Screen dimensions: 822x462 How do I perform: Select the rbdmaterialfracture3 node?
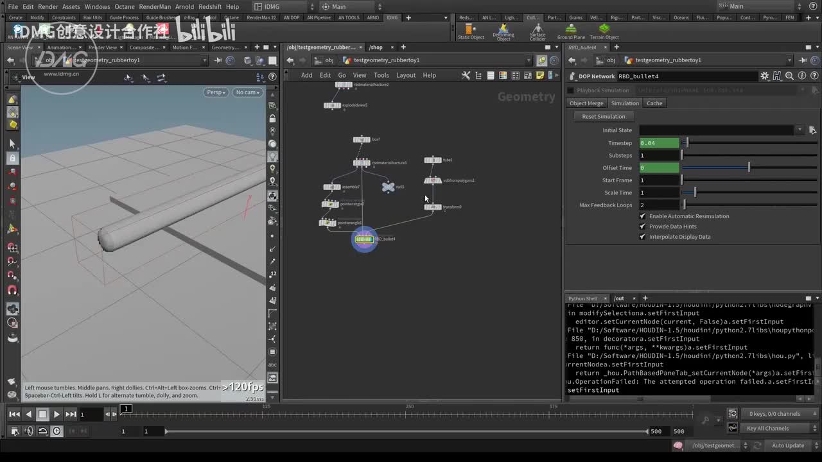tap(362, 163)
